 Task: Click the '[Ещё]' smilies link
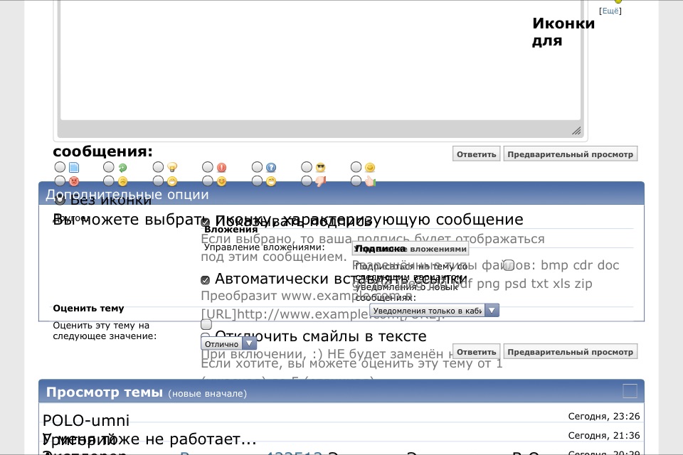(x=610, y=11)
